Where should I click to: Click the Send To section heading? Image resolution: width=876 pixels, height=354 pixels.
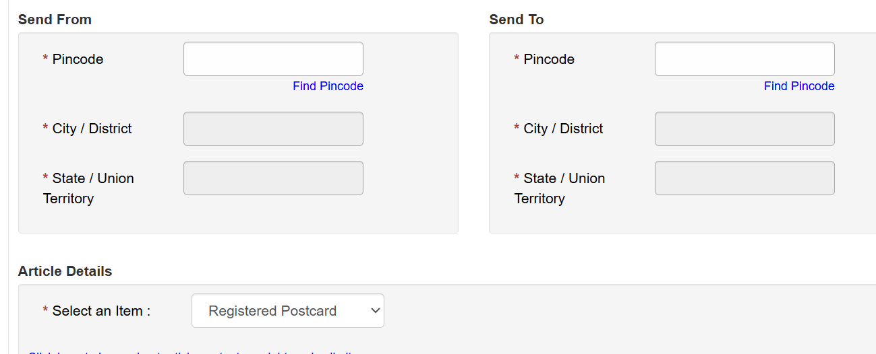coord(517,20)
